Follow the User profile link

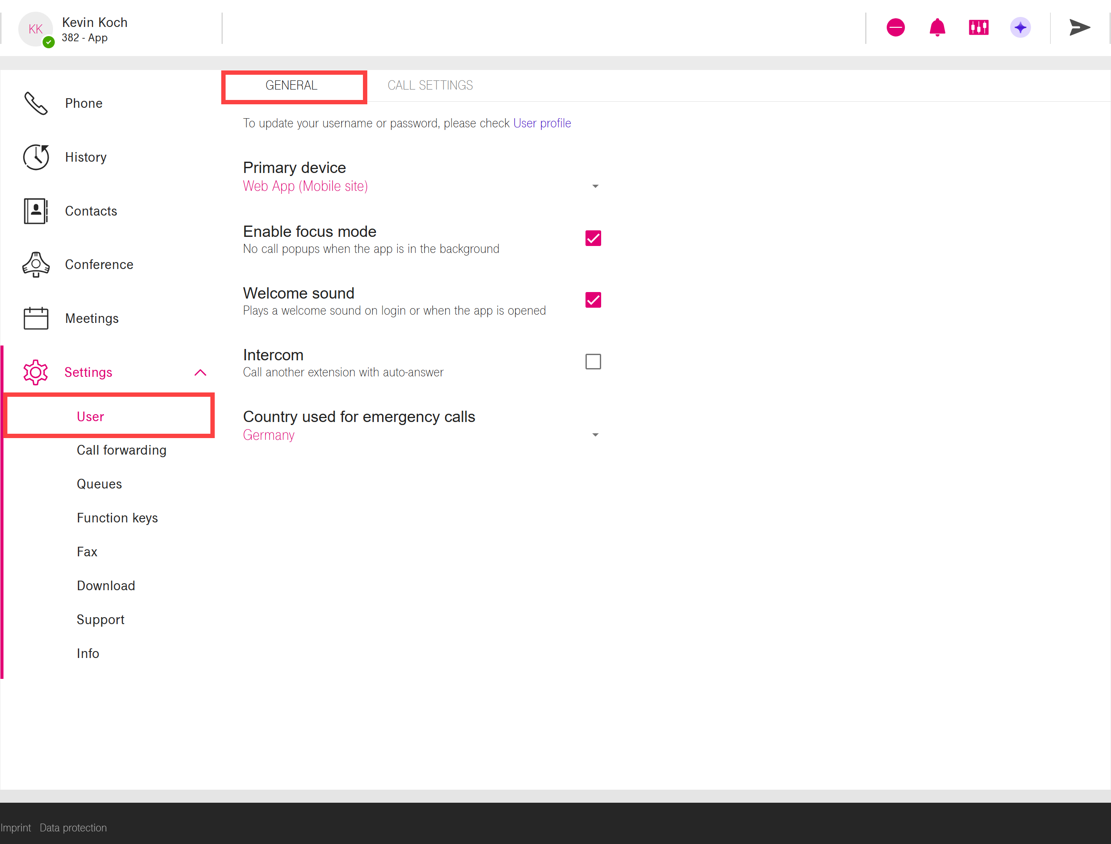pos(542,123)
